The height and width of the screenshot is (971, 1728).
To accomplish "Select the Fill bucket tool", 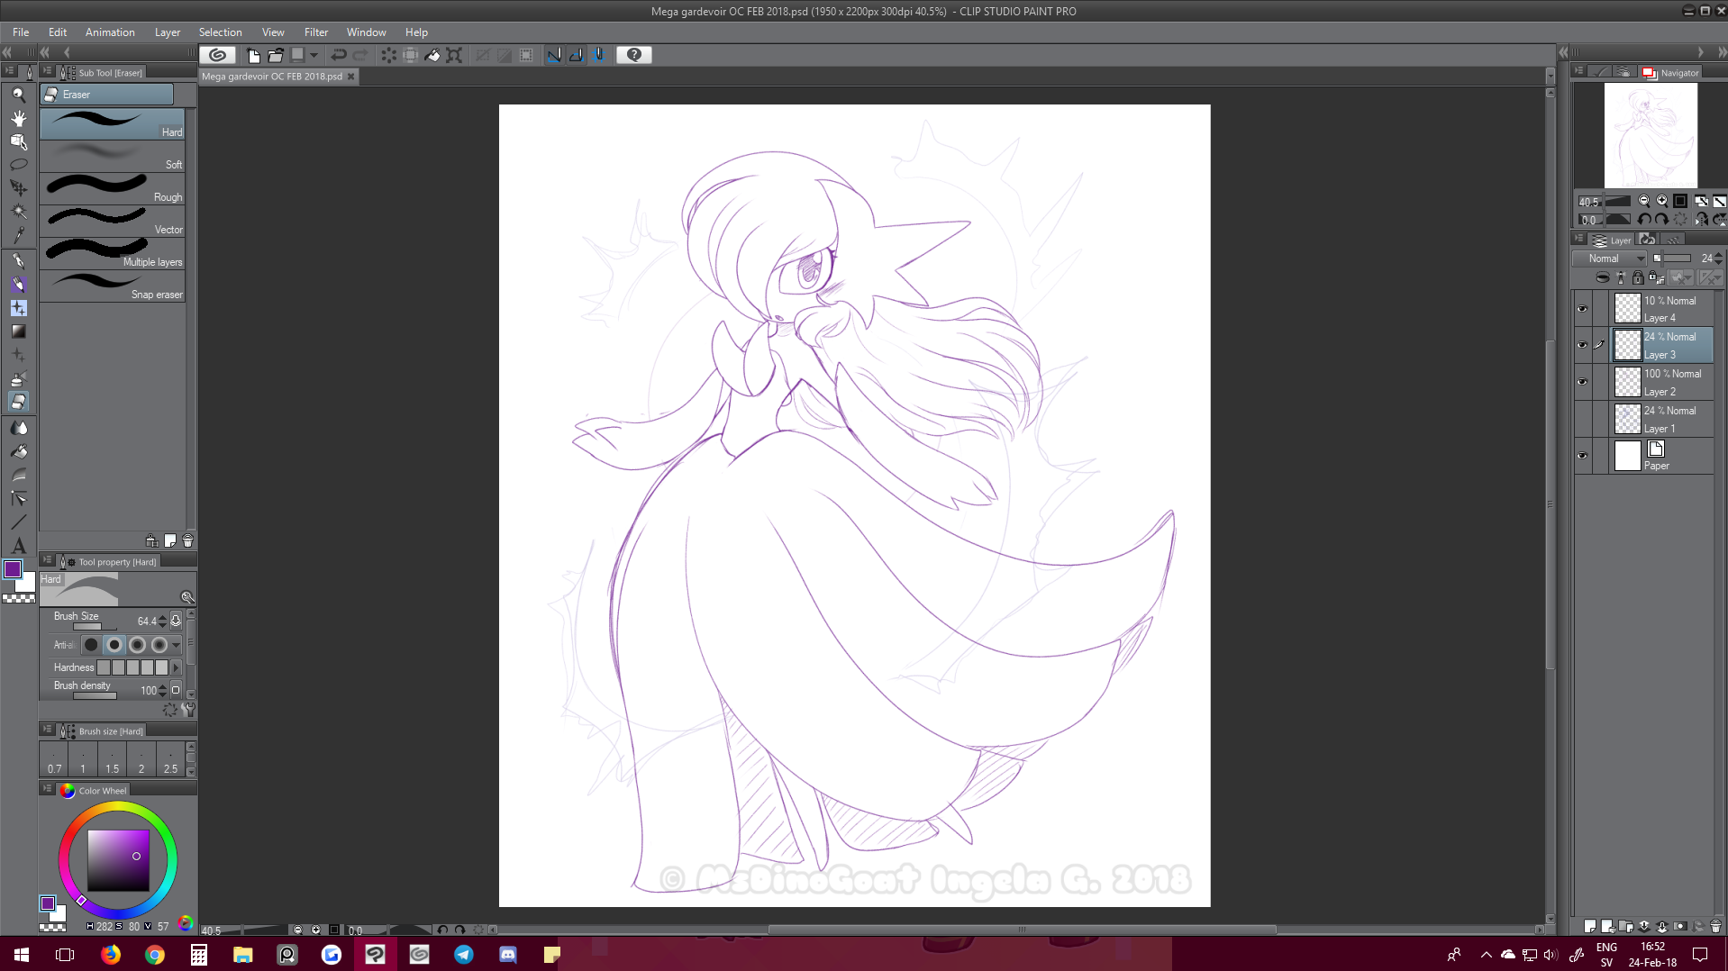I will tap(18, 451).
